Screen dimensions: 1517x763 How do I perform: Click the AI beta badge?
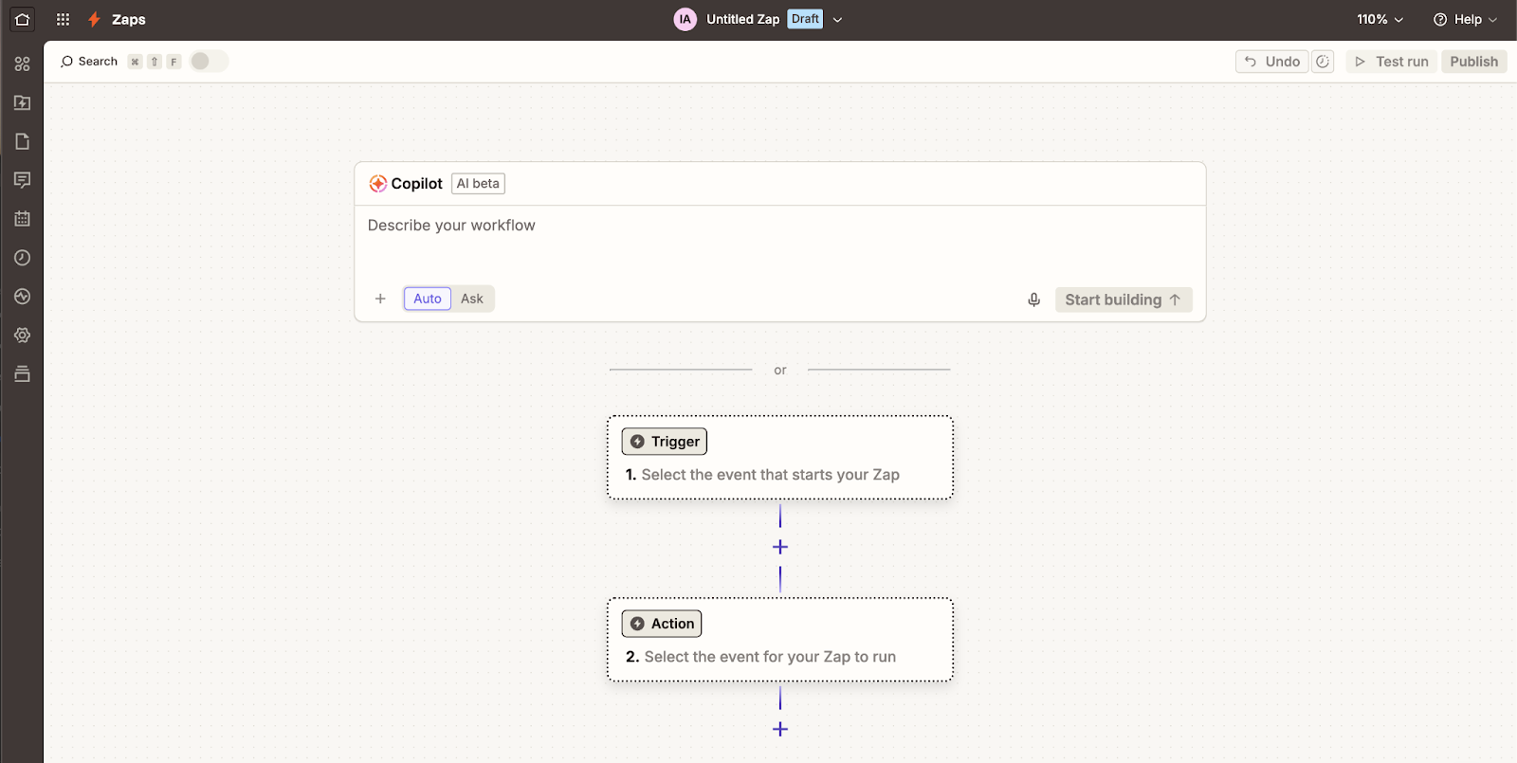(478, 184)
